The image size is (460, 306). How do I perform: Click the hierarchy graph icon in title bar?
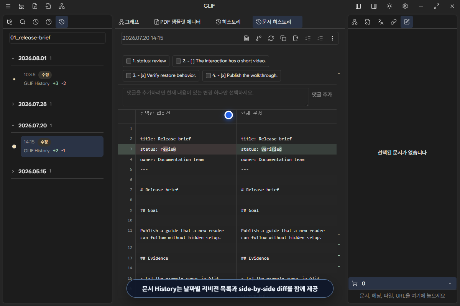[x=62, y=6]
